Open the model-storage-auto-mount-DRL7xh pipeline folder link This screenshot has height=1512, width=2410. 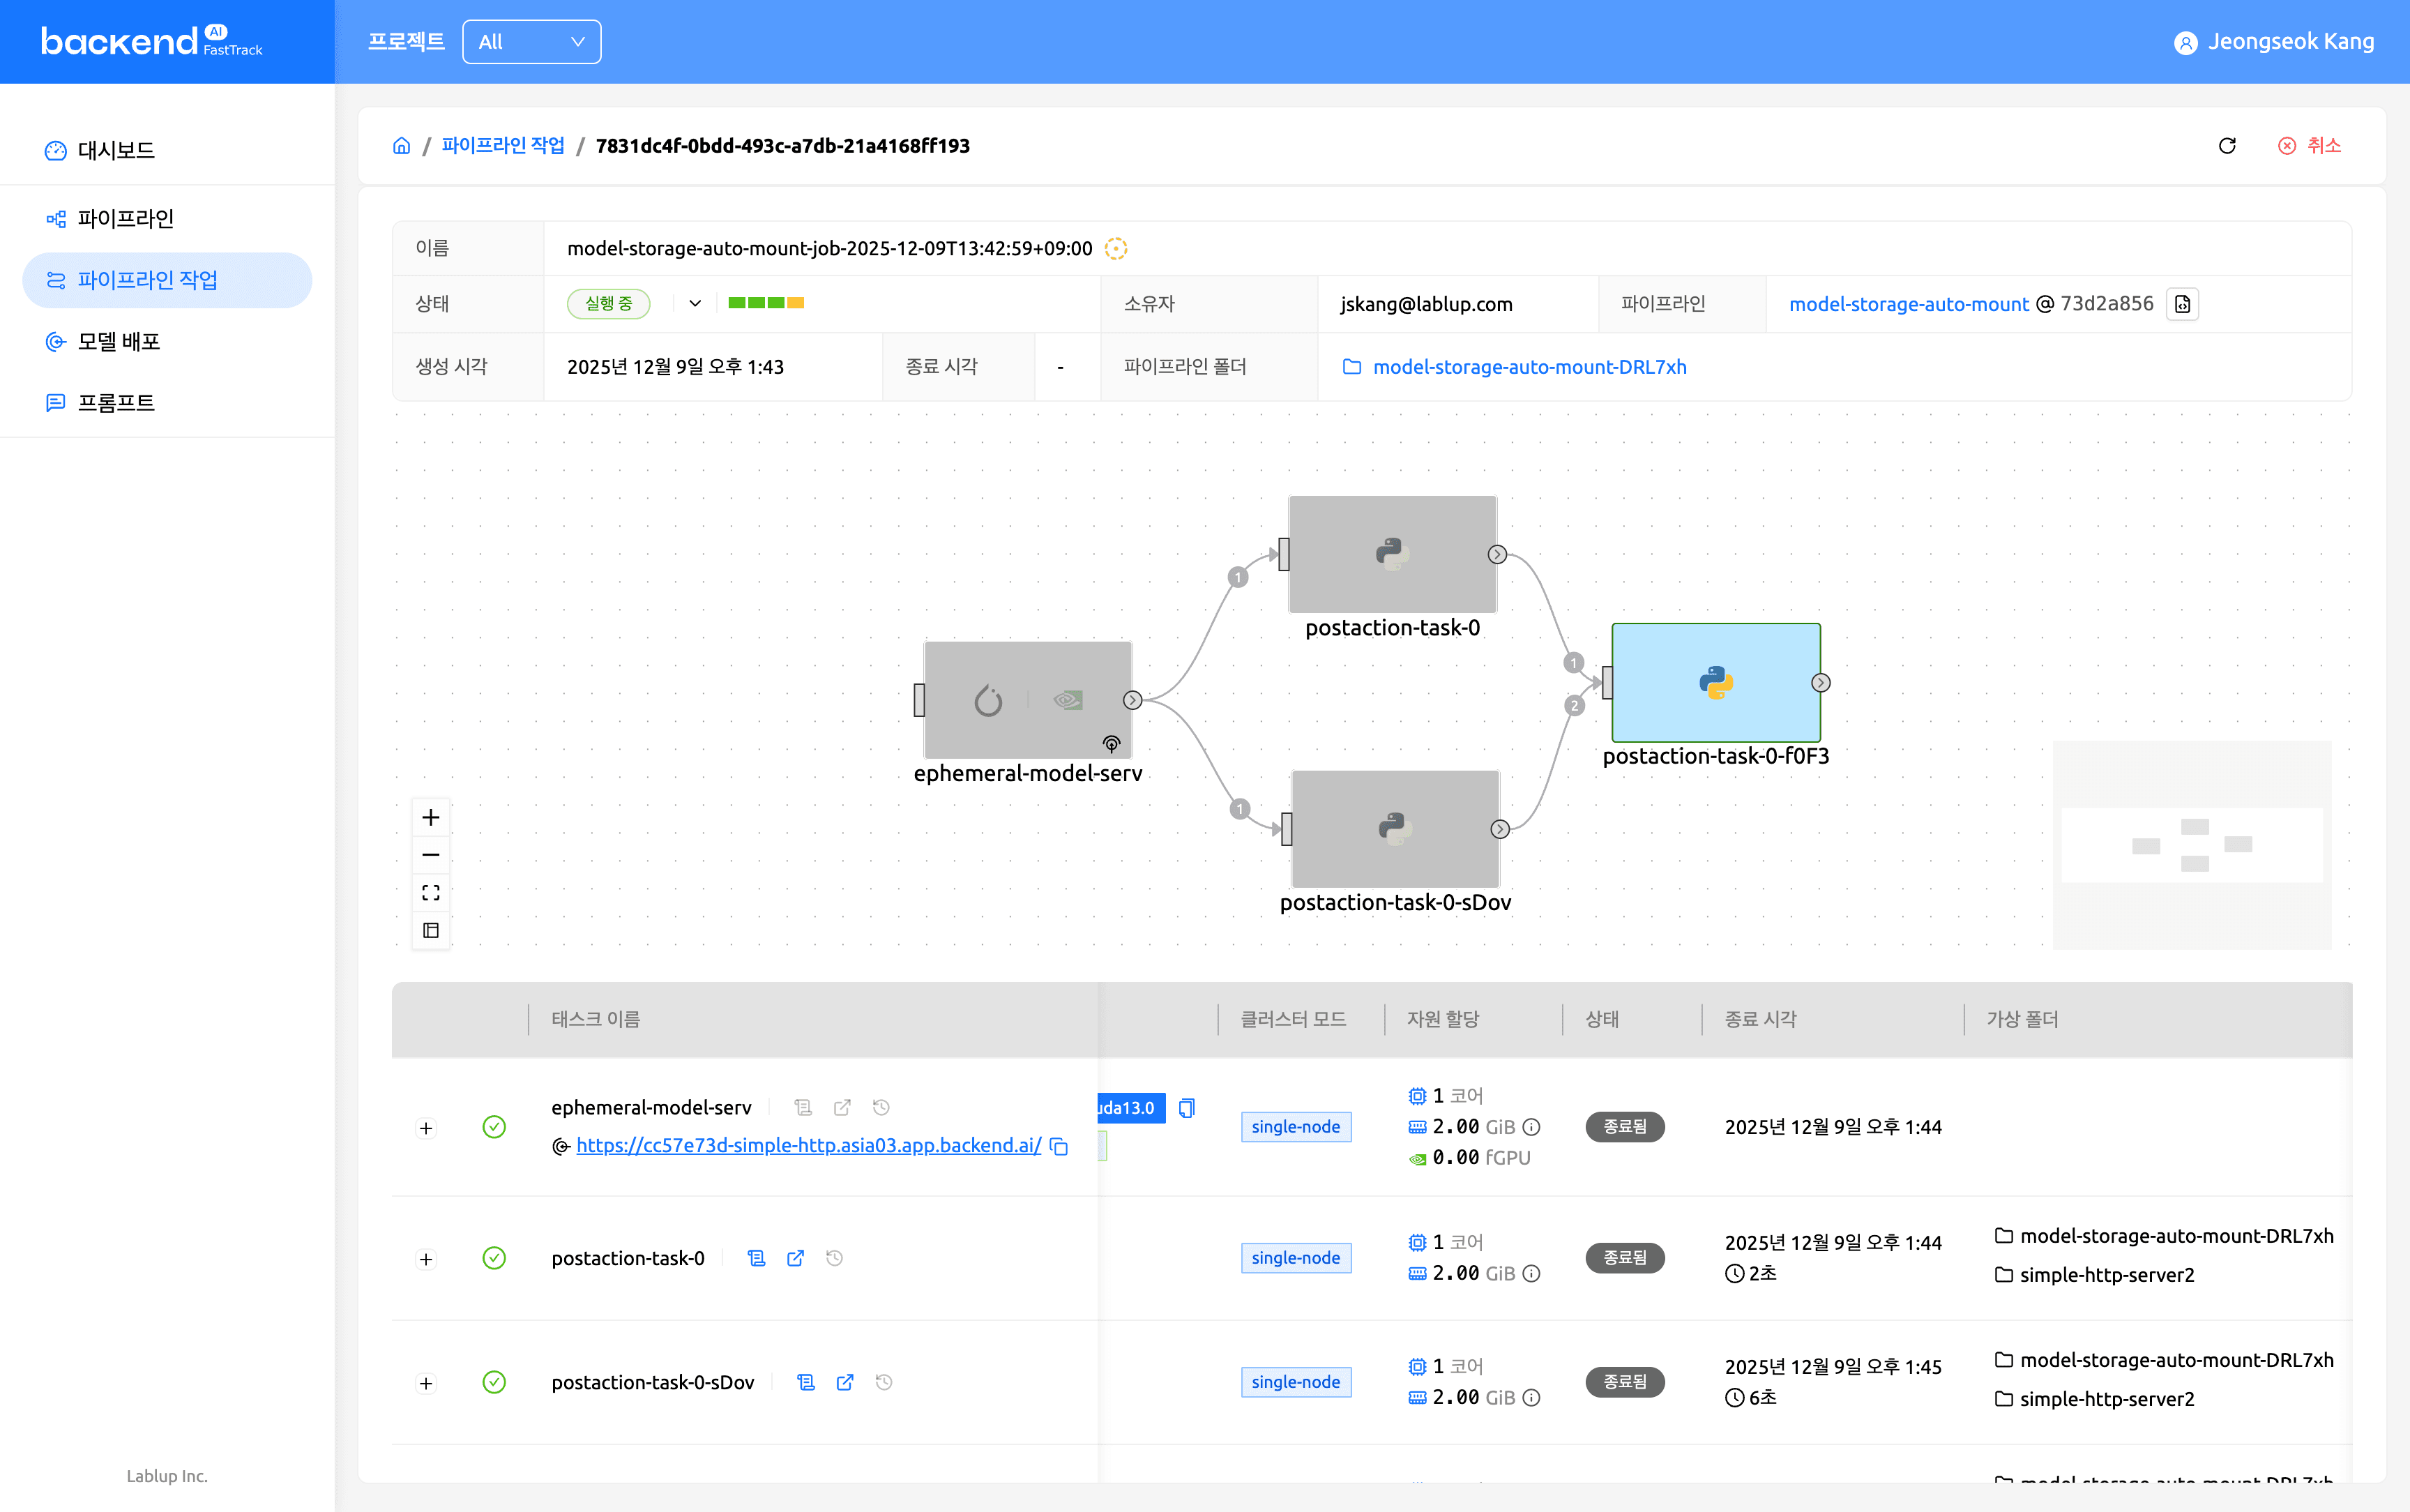pos(1529,367)
